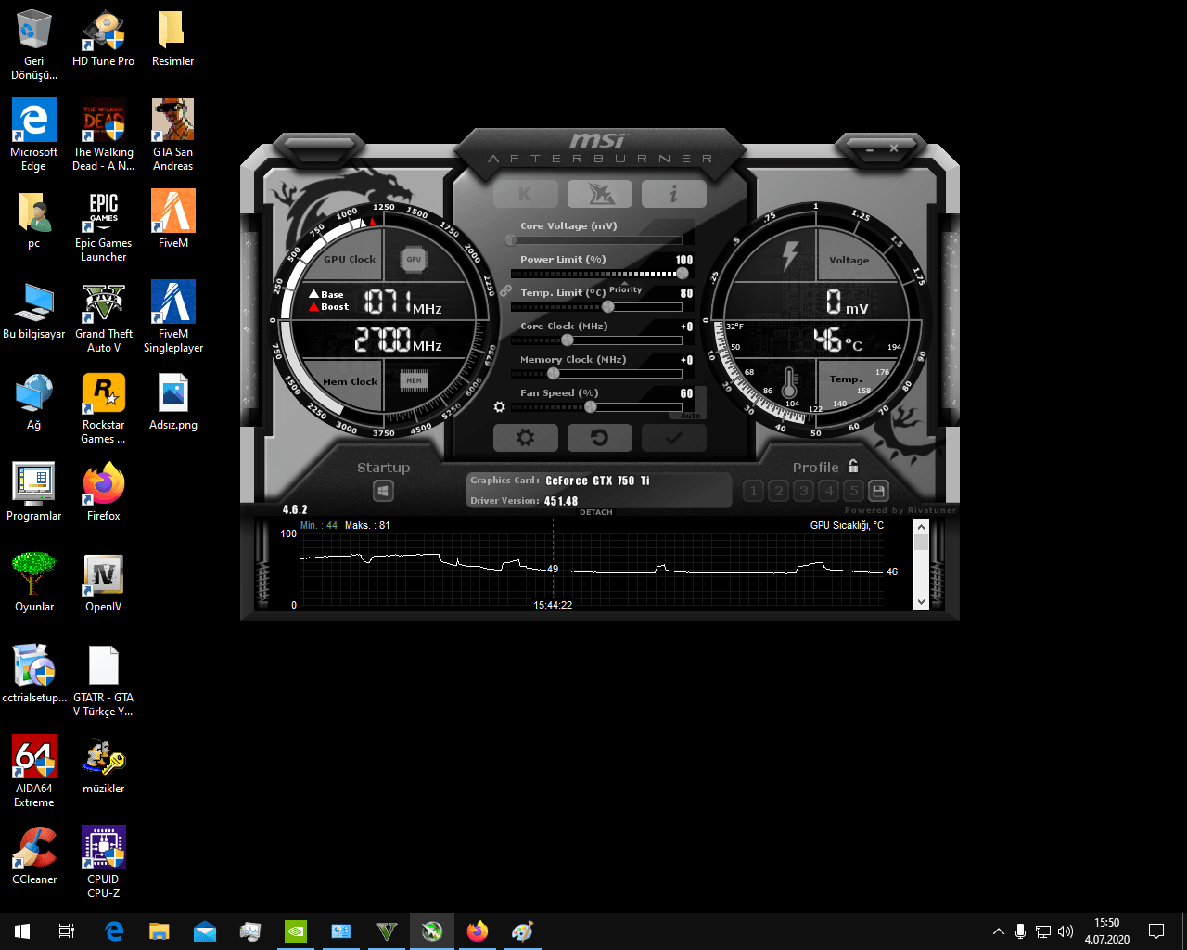
Task: Click the 'Maks. : 81' graph text
Action: (367, 525)
